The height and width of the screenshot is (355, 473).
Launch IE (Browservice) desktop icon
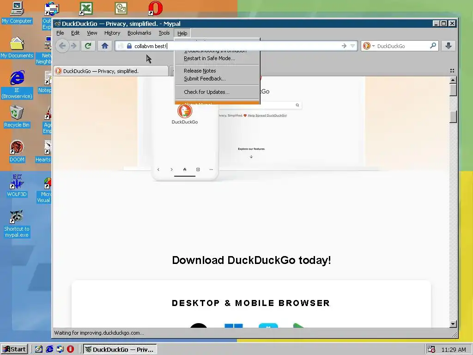click(x=17, y=85)
